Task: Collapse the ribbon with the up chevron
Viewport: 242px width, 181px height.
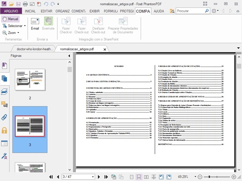Action: point(238,11)
